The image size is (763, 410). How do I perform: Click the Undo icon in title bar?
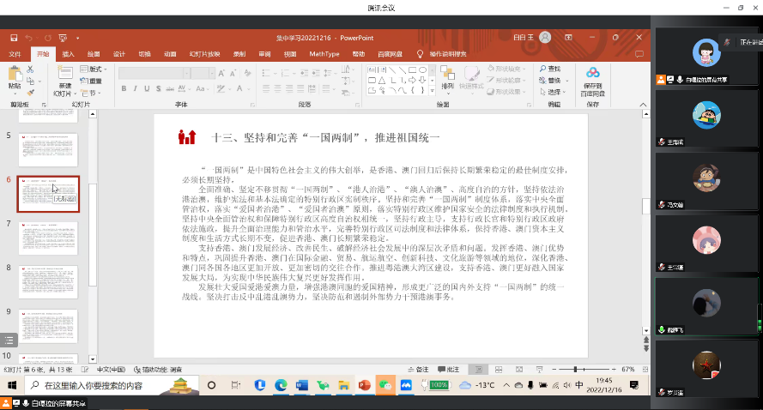click(28, 38)
